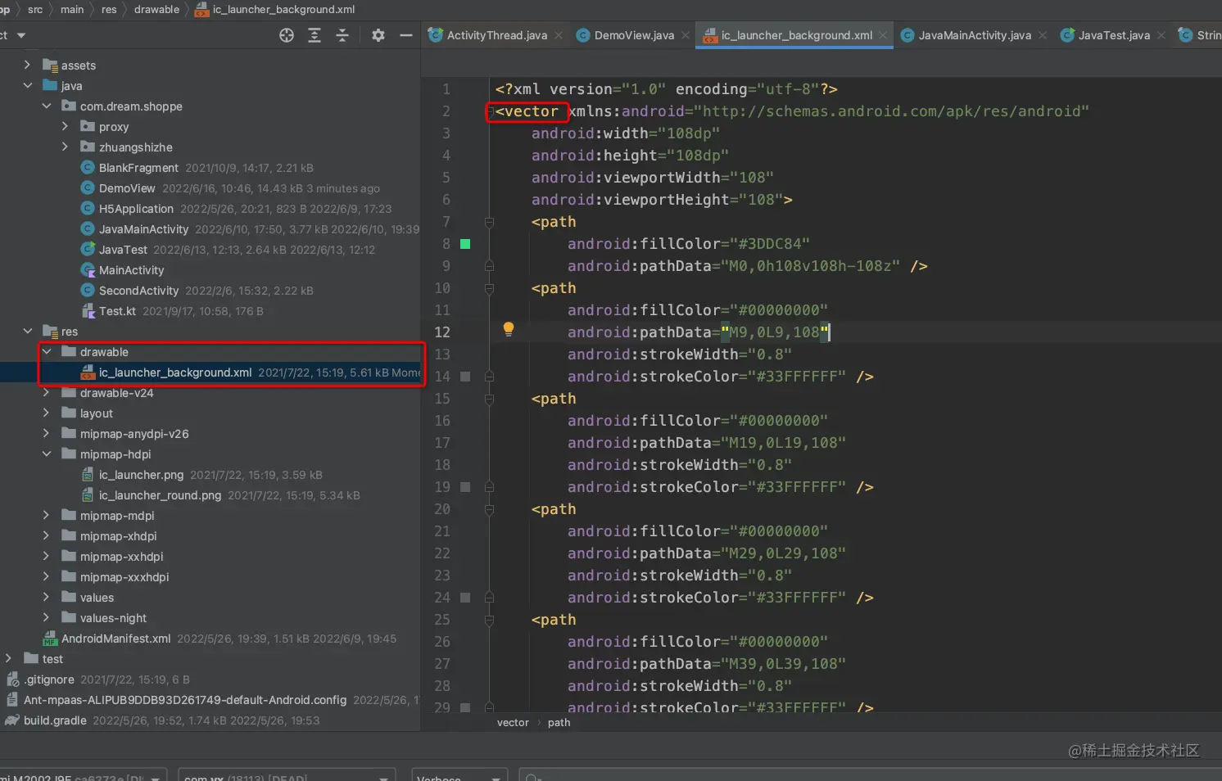Viewport: 1222px width, 781px height.
Task: Click the green color swatch on line 8 gutter
Action: pyautogui.click(x=465, y=244)
